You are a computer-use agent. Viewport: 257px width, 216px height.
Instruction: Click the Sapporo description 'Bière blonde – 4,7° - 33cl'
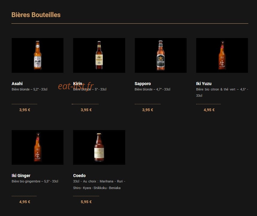pos(152,89)
